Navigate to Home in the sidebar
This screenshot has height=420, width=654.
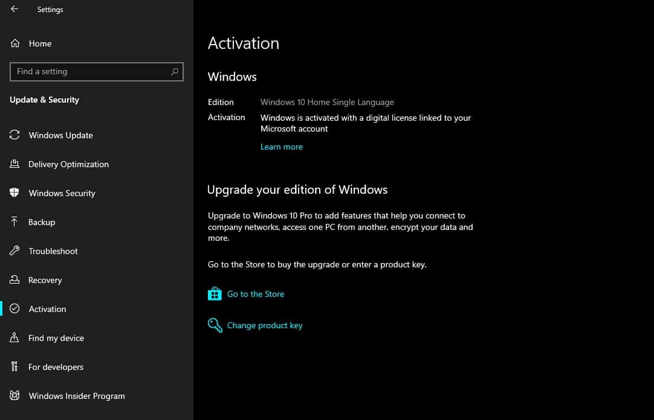[40, 43]
